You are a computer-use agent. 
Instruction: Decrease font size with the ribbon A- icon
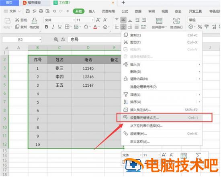click(105, 20)
